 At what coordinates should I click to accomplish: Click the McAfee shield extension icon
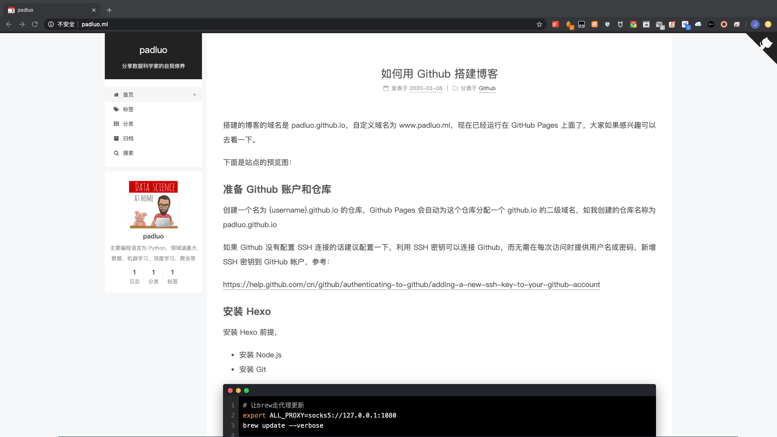pos(620,24)
